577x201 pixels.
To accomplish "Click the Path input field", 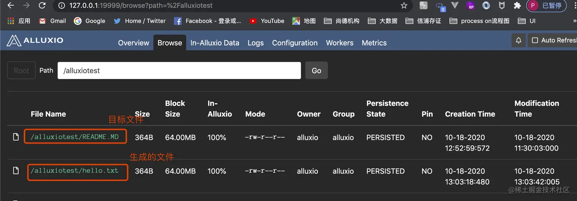I will tap(179, 71).
